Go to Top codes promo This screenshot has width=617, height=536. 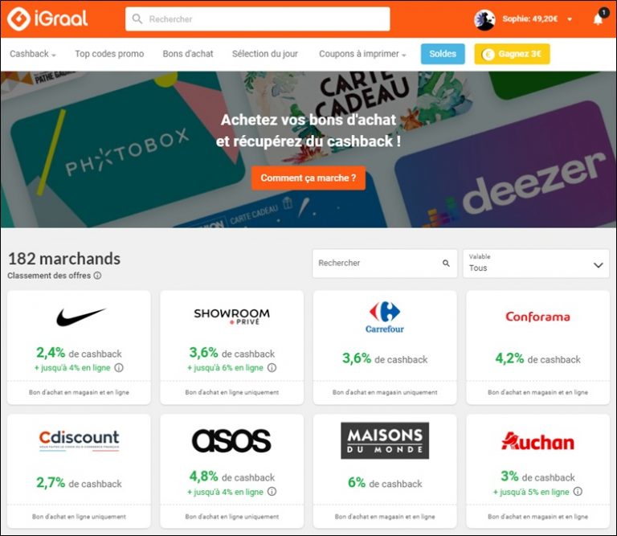pos(109,54)
